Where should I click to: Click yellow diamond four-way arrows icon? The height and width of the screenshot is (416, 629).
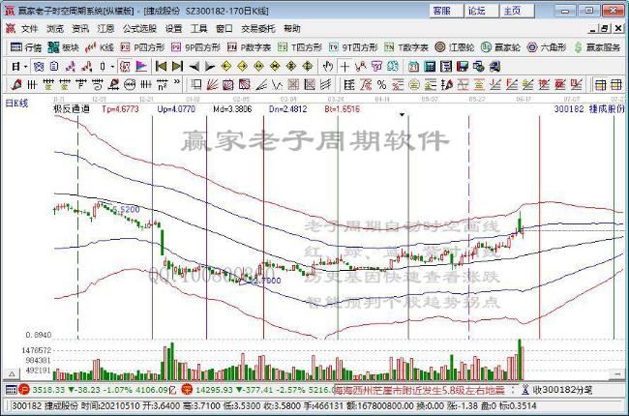pyautogui.click(x=308, y=67)
